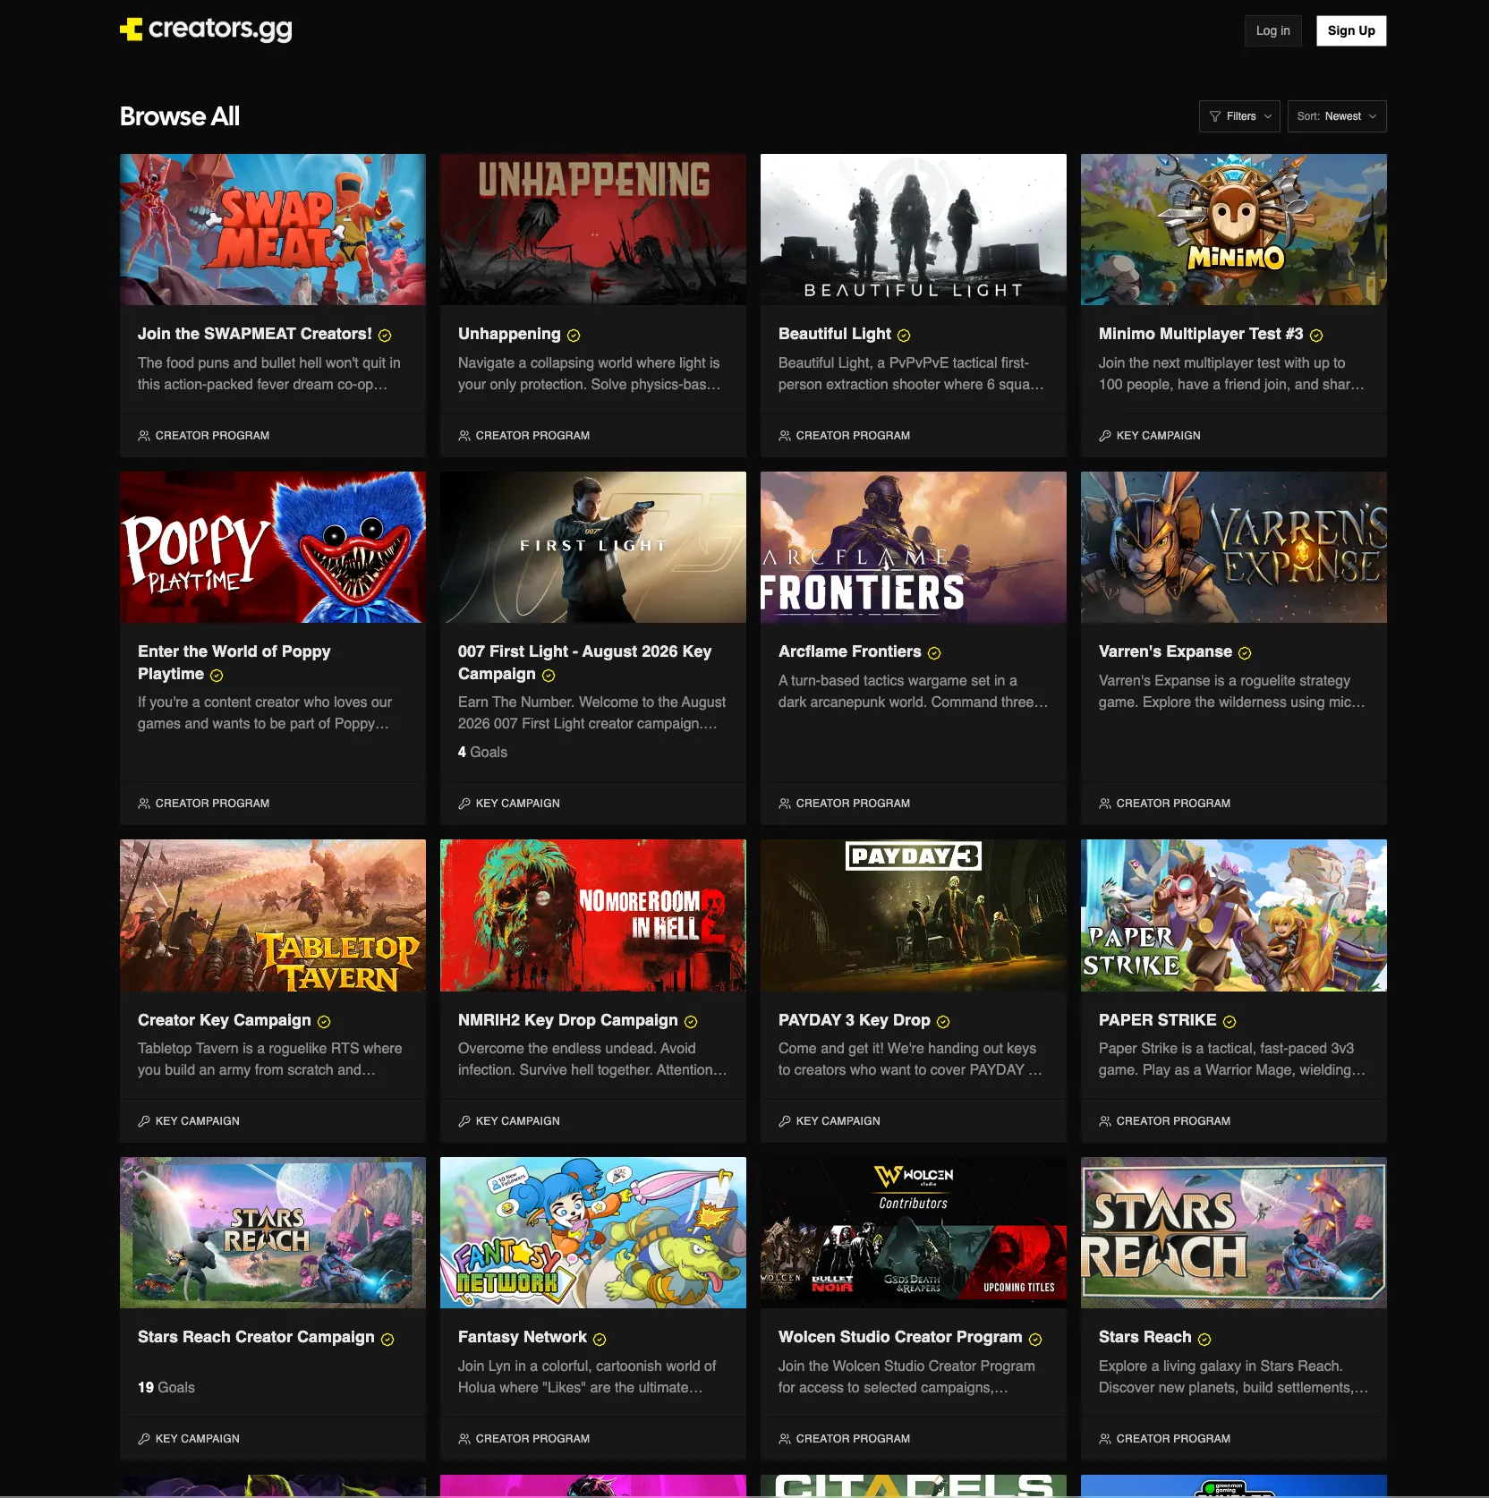Image resolution: width=1489 pixels, height=1498 pixels.
Task: Click key icon in Minimo card footer
Action: tap(1105, 436)
